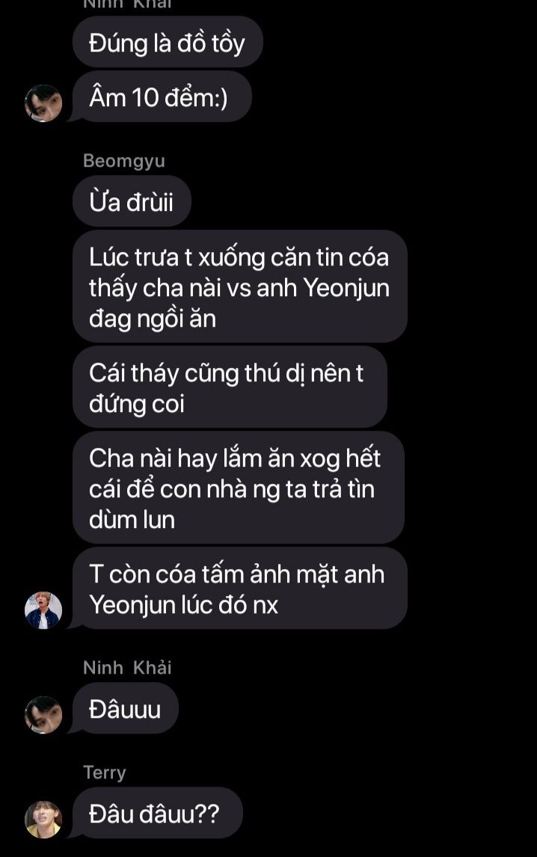Tap 'Yeonjun lúc đó nx' text line
The width and height of the screenshot is (537, 857).
point(184,605)
